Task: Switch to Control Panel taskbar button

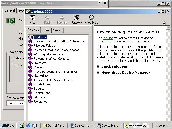Action: [x=55, y=126]
